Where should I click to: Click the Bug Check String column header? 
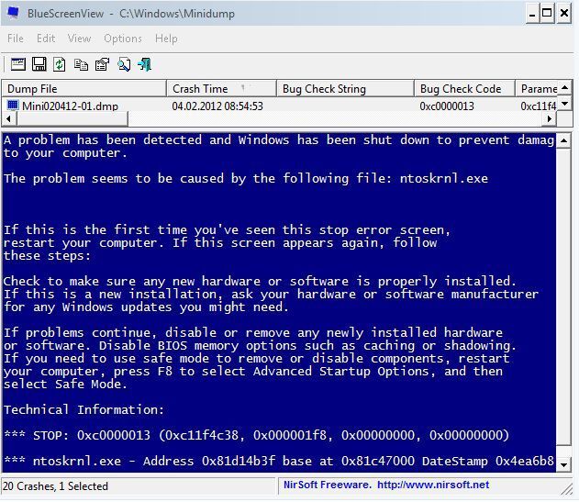pos(343,89)
